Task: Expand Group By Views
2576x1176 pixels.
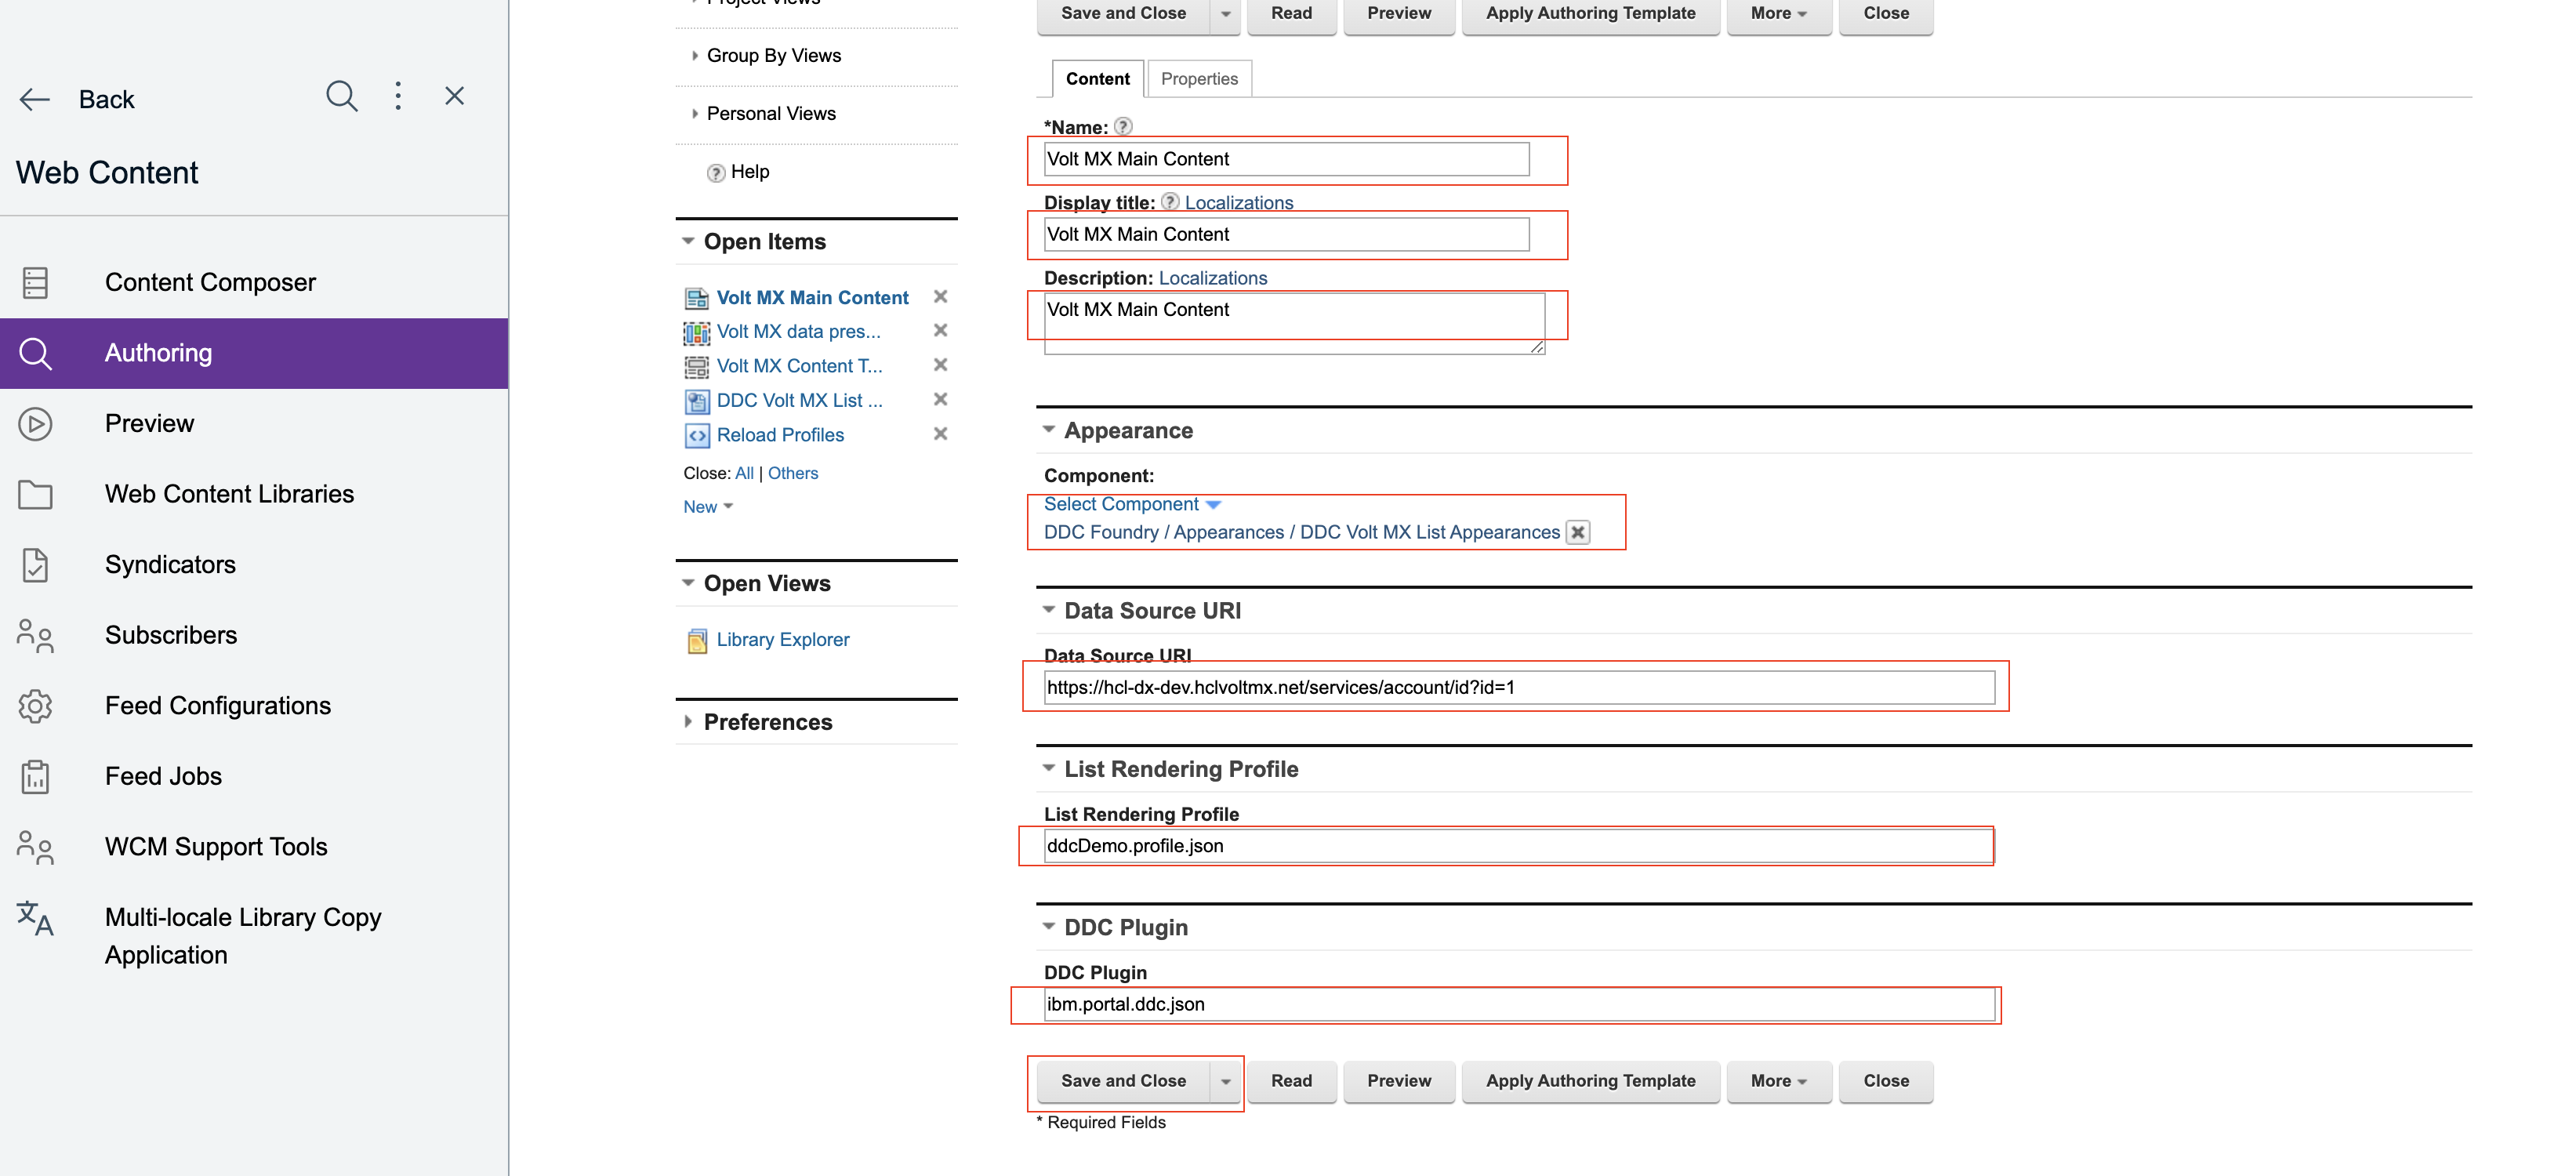Action: (773, 56)
